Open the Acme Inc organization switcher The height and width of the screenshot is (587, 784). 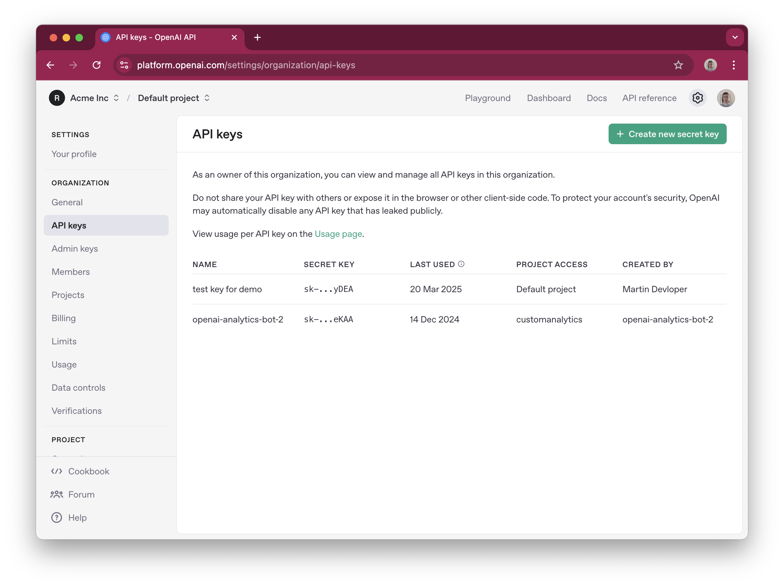[95, 98]
